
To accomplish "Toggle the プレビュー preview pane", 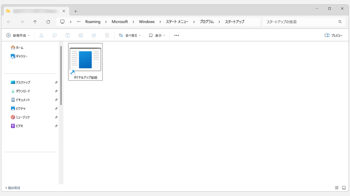I will pyautogui.click(x=334, y=35).
